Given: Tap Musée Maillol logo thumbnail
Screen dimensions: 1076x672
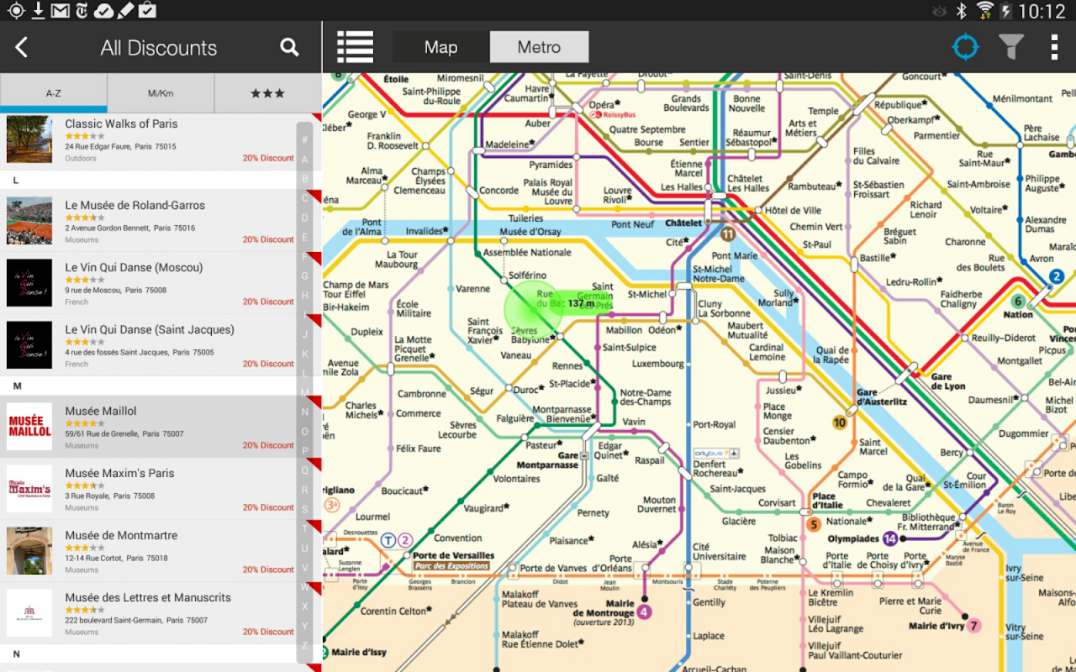Looking at the screenshot, I should pos(29,427).
